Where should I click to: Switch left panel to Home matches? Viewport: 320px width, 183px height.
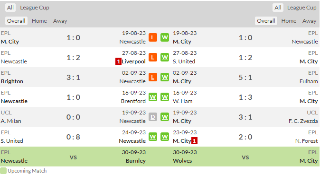coord(39,21)
